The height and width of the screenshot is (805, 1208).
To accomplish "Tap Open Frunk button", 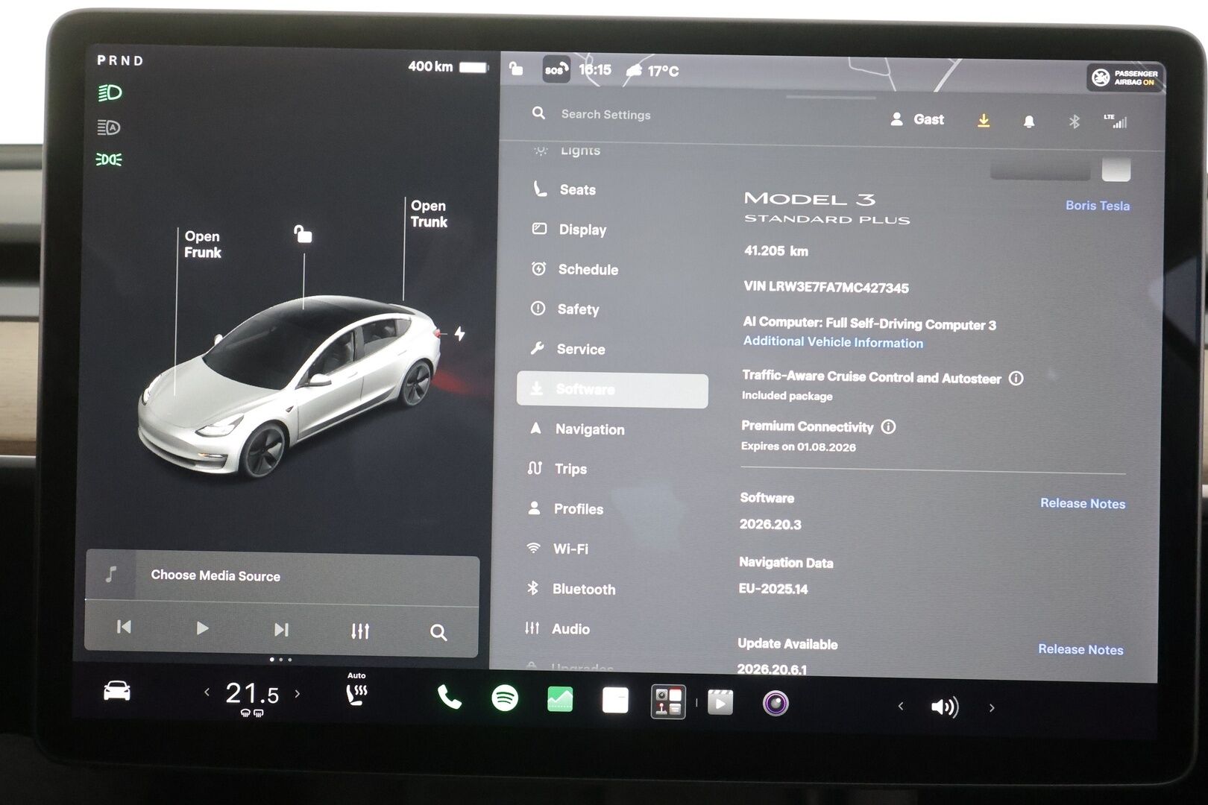I will pyautogui.click(x=202, y=244).
